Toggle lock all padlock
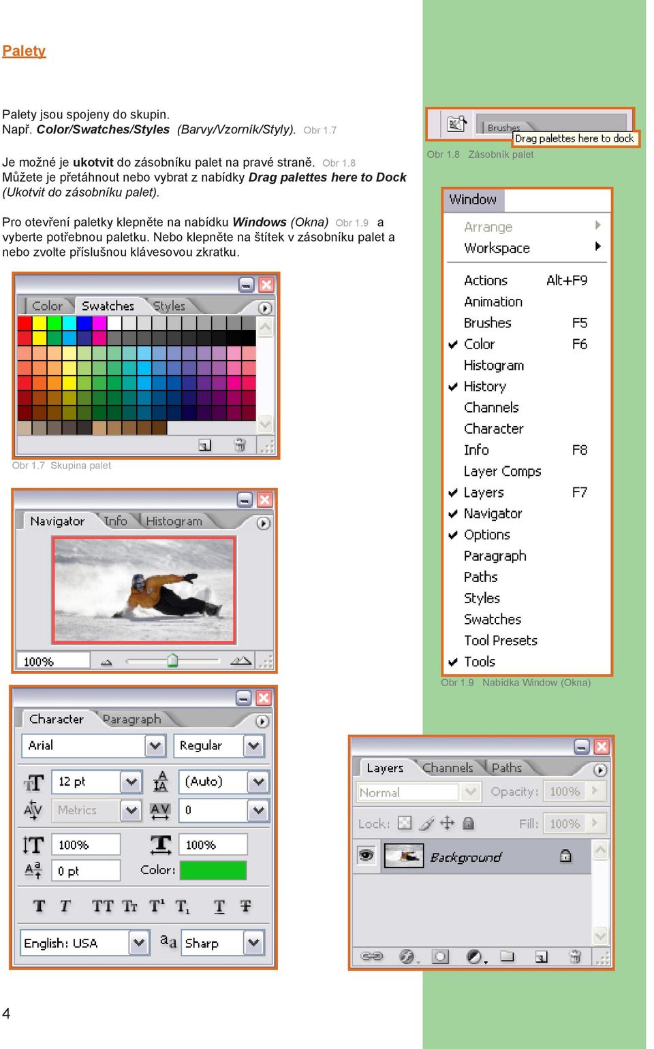This screenshot has height=1049, width=654. pyautogui.click(x=468, y=823)
